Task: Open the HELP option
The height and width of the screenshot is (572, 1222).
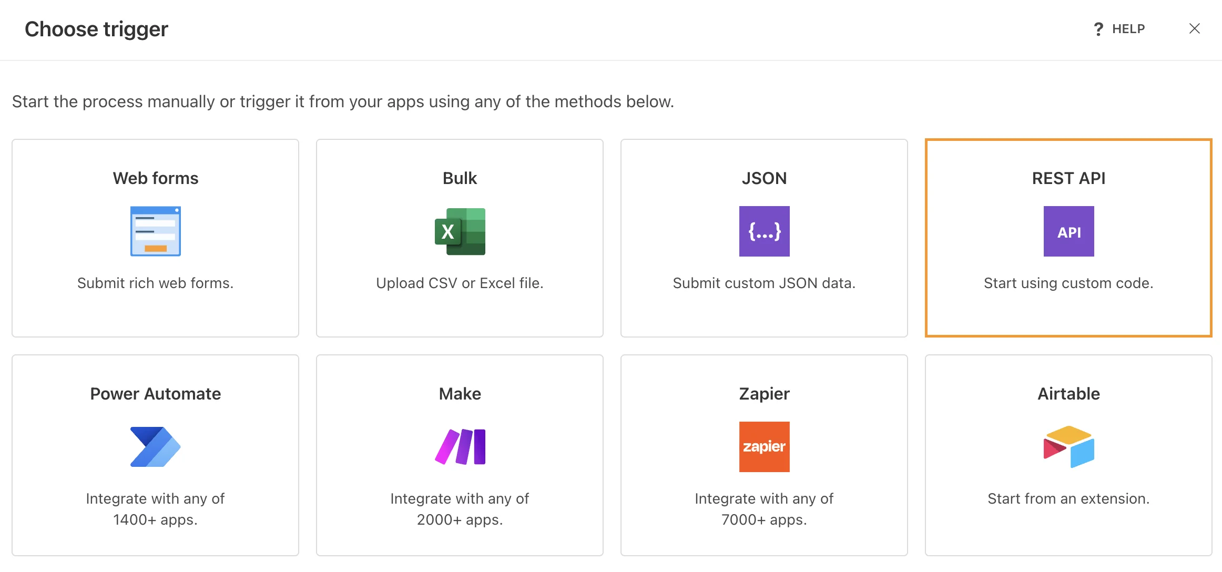Action: (1127, 29)
